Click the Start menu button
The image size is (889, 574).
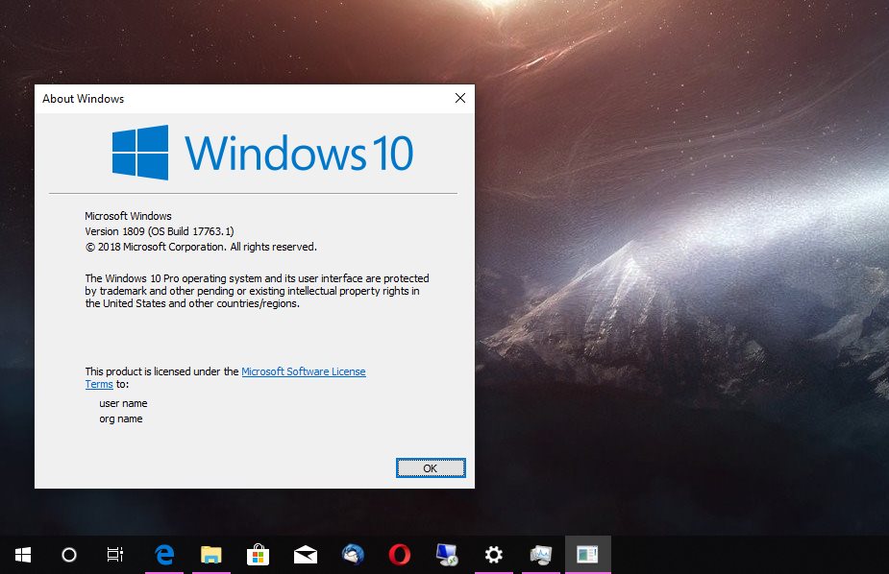point(21,555)
